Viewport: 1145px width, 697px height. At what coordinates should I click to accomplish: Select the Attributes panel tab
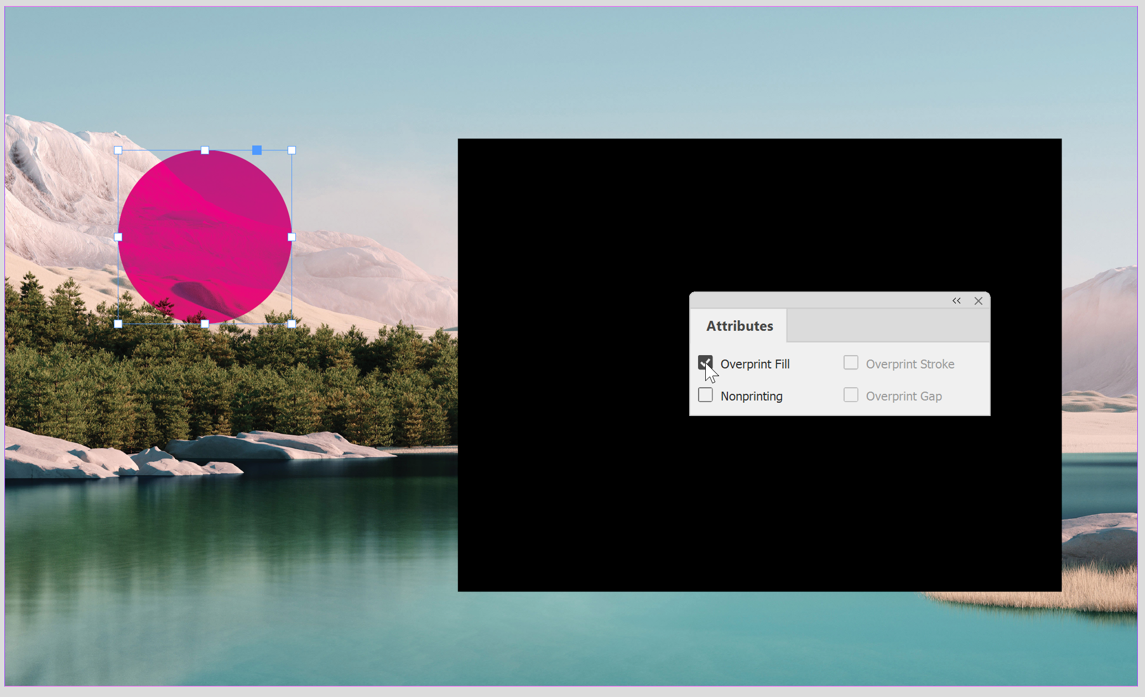point(740,326)
